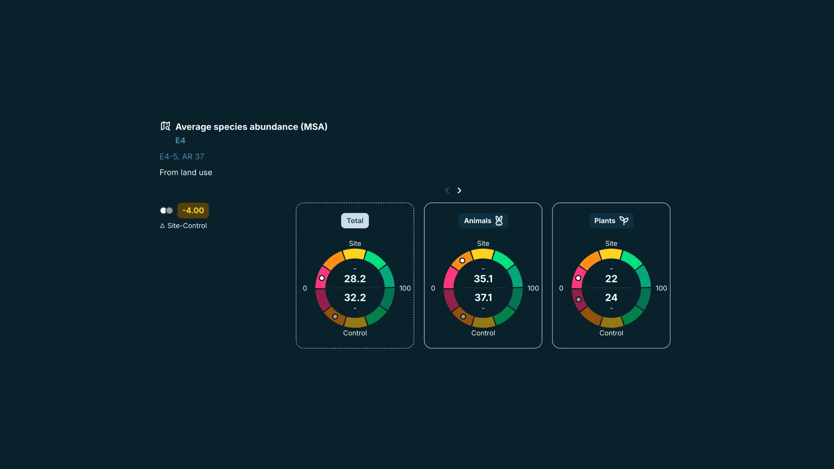The width and height of the screenshot is (834, 469).
Task: Click the 22 site value in Plants
Action: [x=611, y=279]
